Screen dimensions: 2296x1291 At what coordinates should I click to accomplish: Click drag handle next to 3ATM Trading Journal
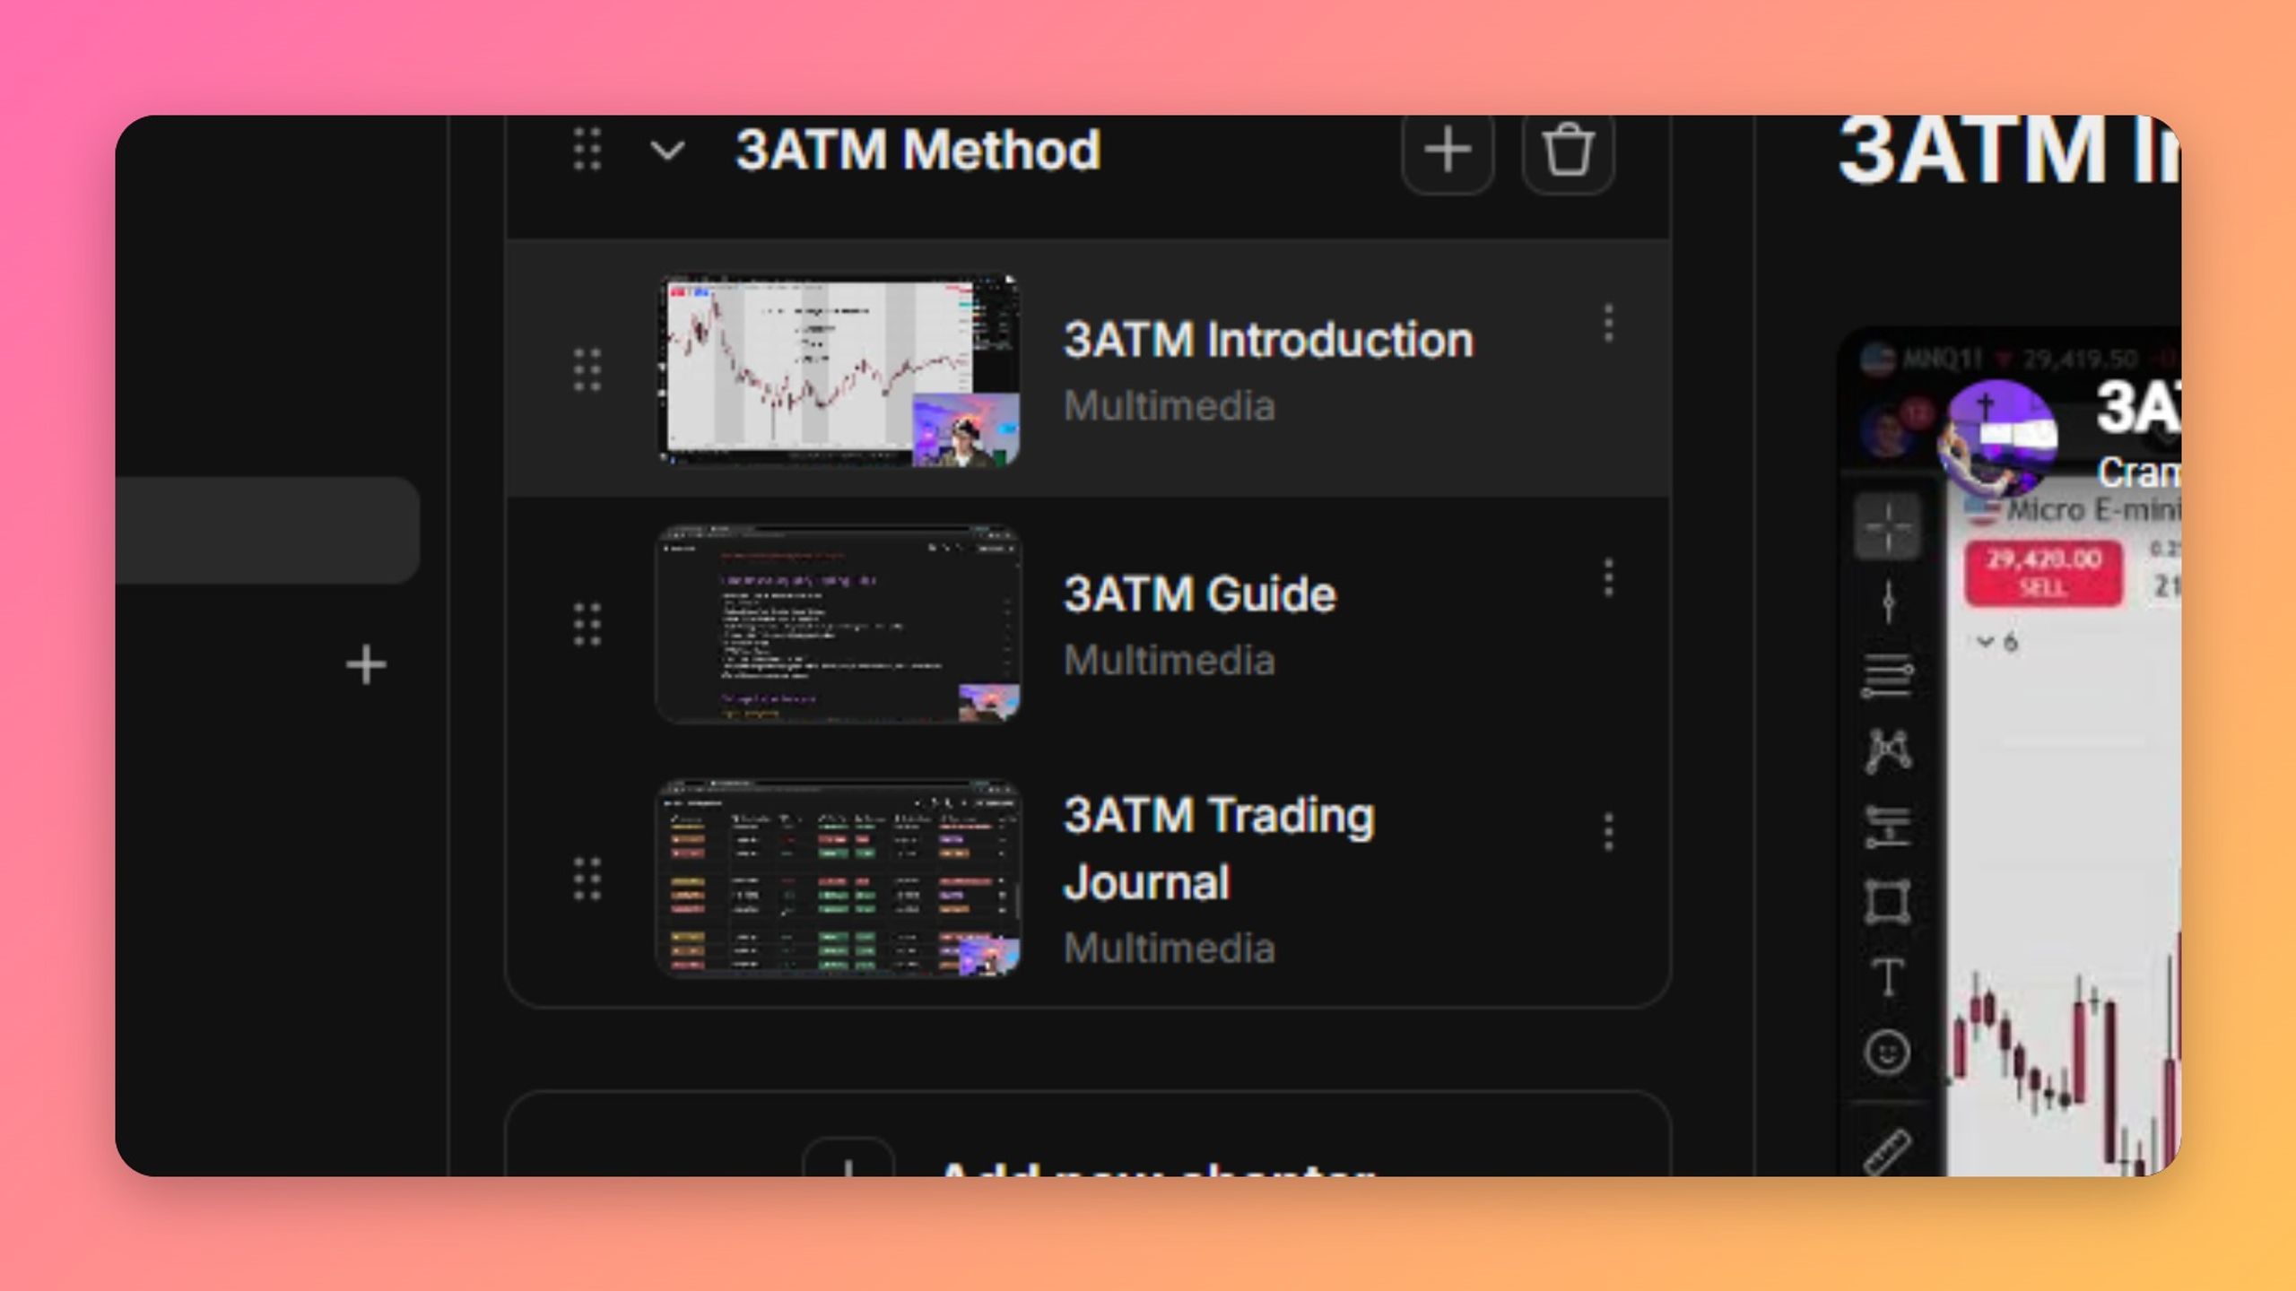pyautogui.click(x=587, y=879)
